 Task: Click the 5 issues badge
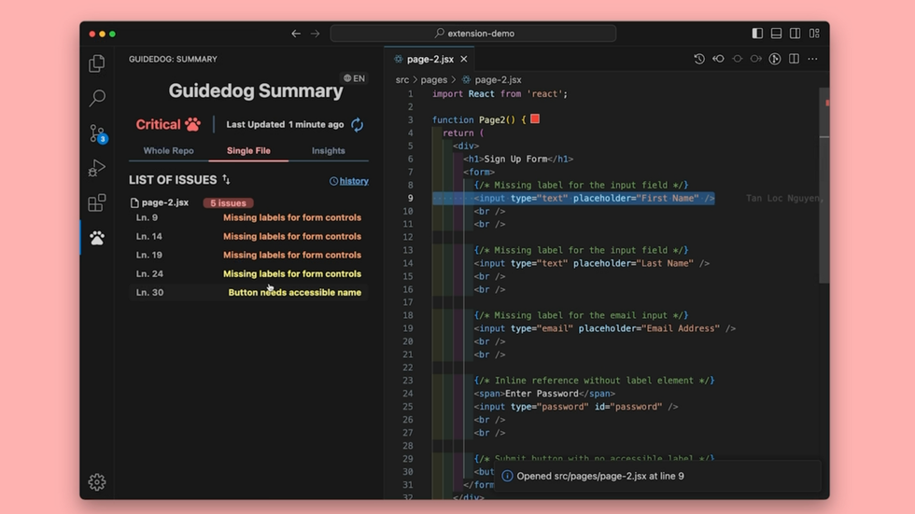228,202
